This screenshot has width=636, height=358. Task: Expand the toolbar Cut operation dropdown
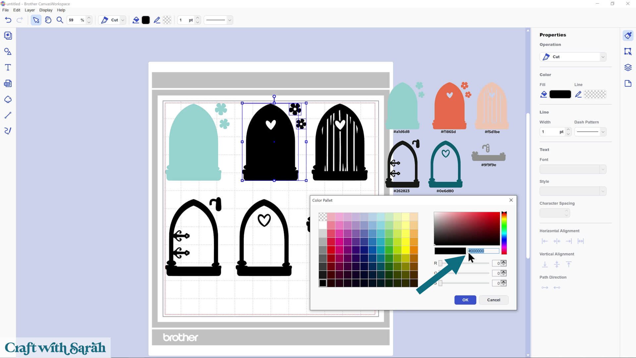coord(123,20)
